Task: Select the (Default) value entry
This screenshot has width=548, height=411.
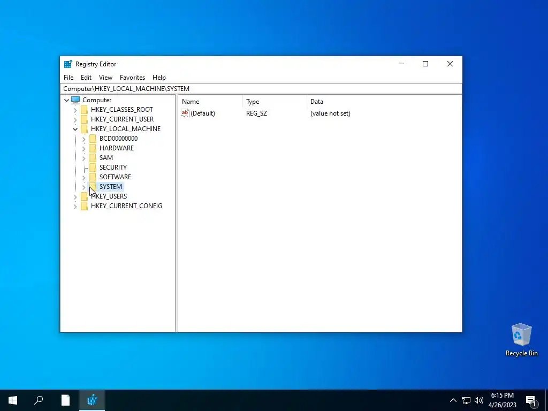Action: [203, 113]
